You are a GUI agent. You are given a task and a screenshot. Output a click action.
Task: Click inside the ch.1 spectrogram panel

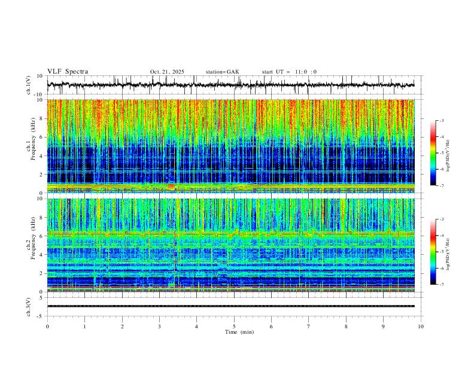230,146
